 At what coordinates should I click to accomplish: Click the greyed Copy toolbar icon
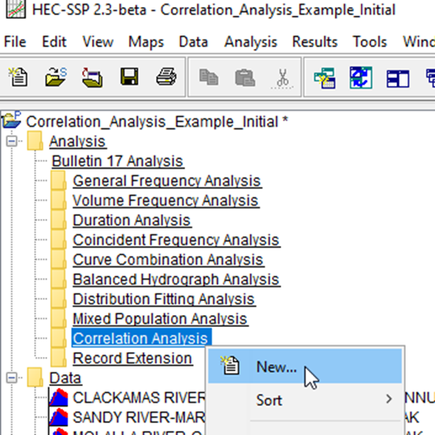pos(209,77)
